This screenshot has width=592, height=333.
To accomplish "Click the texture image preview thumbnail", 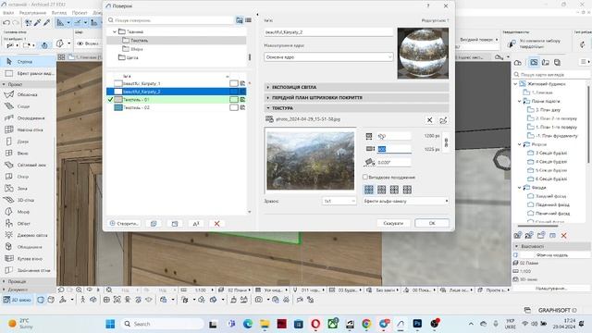I will [x=311, y=160].
